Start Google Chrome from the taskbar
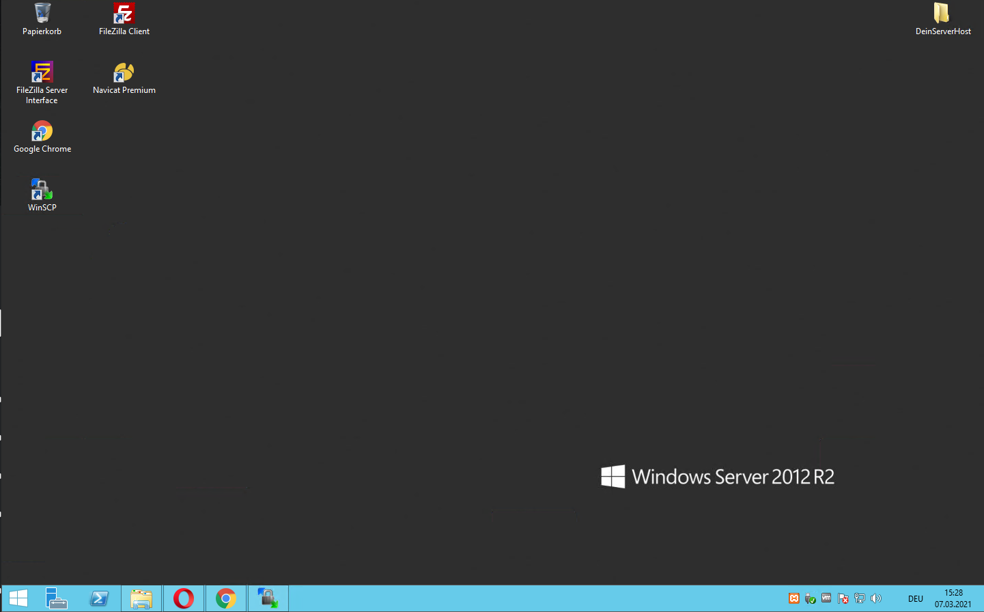 226,598
